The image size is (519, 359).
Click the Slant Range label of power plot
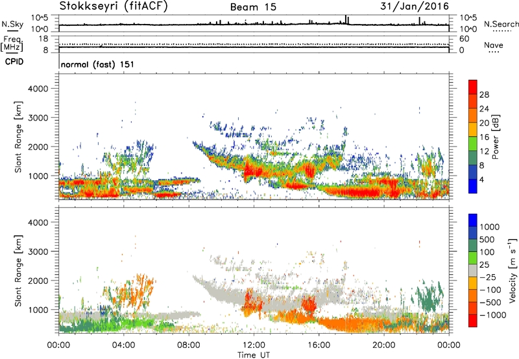(18, 137)
